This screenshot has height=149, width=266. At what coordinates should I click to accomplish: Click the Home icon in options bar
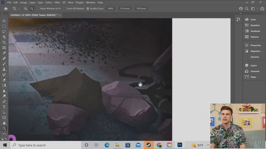(6, 8)
